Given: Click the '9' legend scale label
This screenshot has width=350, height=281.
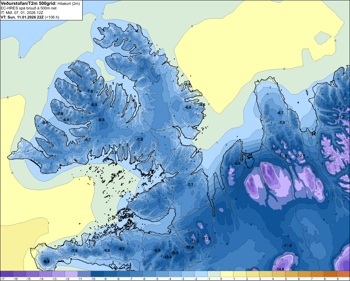Looking at the screenshot, I should tap(338, 279).
